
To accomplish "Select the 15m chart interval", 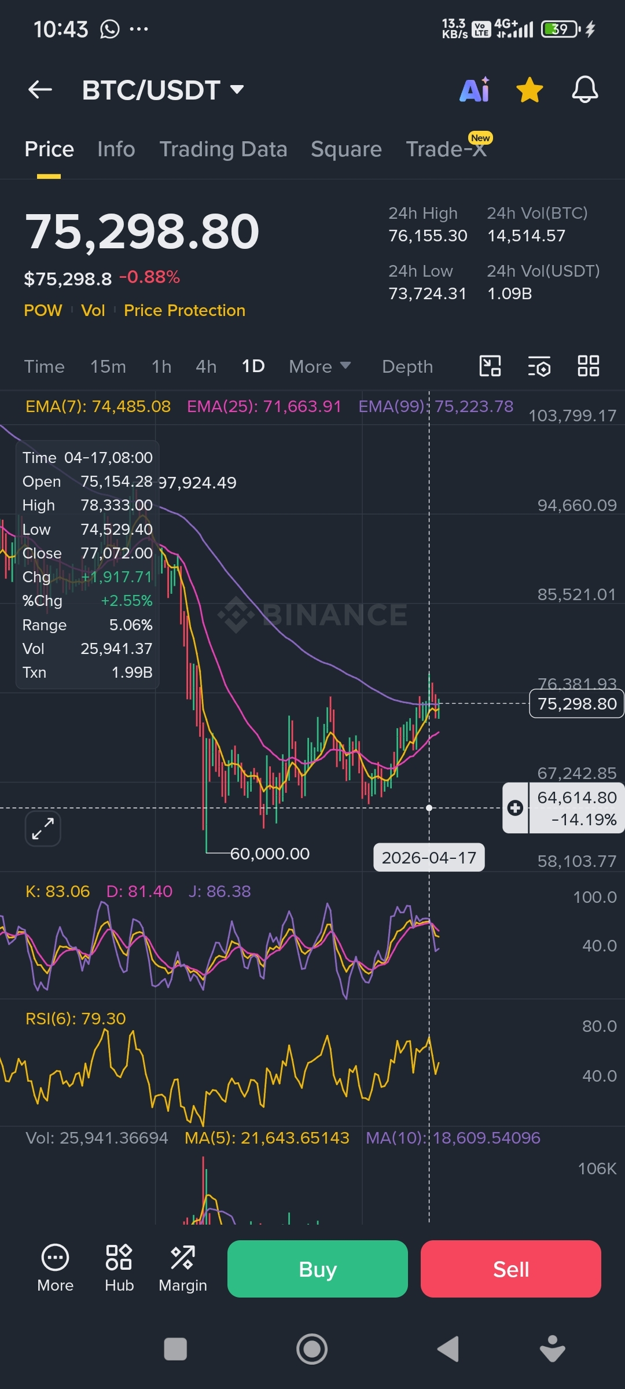I will [x=108, y=366].
